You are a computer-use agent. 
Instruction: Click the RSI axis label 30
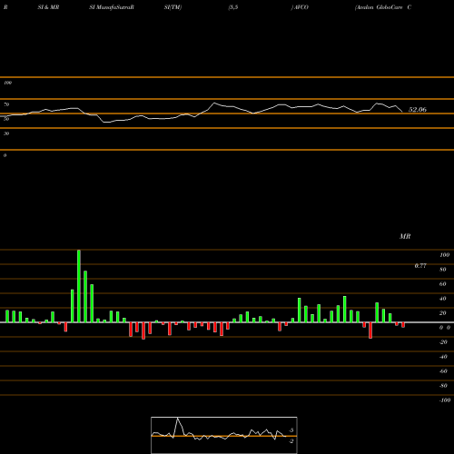coord(6,133)
